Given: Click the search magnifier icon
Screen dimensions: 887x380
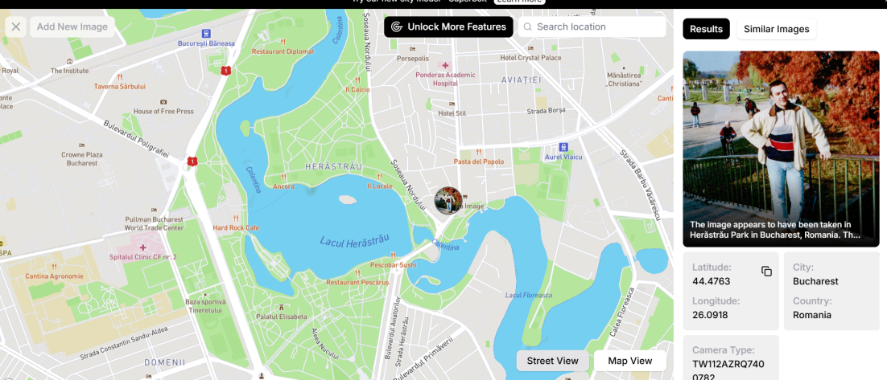Looking at the screenshot, I should tap(528, 27).
